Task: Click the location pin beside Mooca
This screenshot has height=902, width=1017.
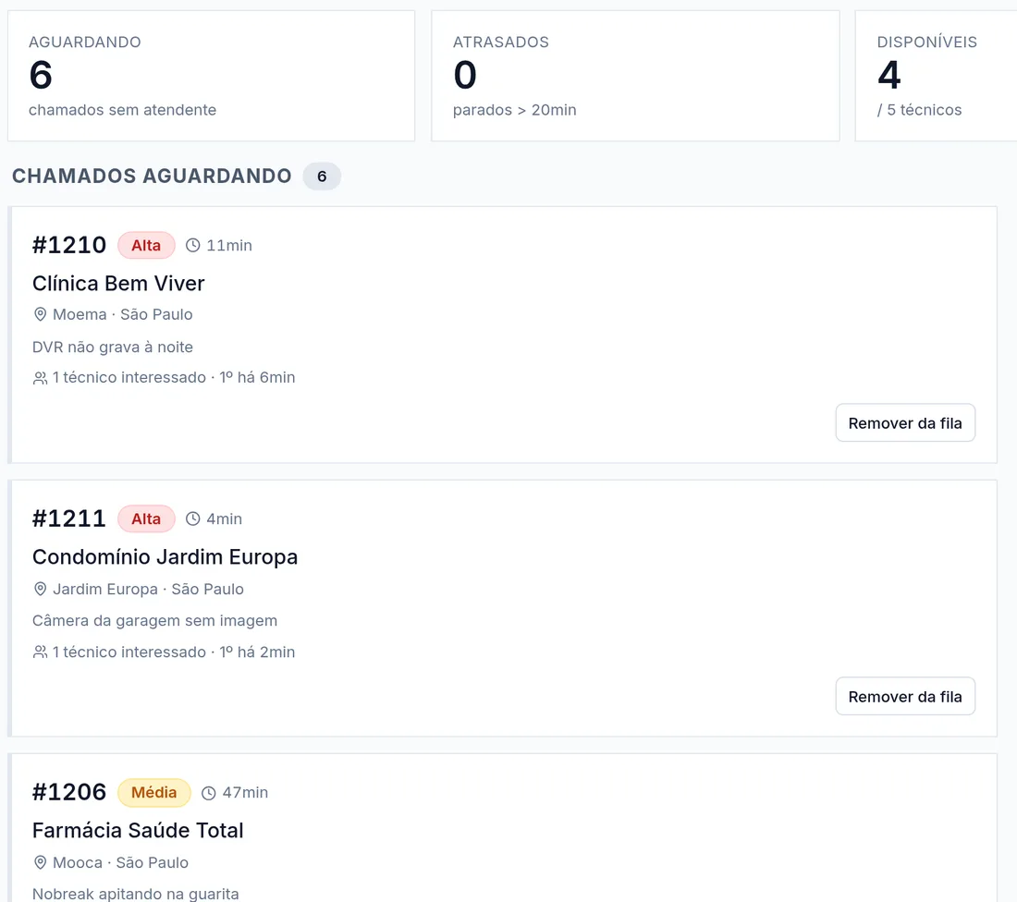Action: point(40,862)
